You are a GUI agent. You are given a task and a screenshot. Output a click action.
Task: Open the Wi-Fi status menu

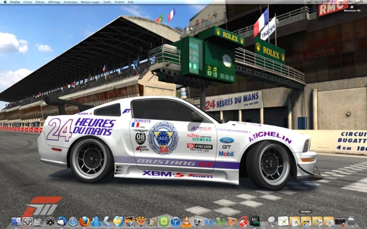pos(328,2)
